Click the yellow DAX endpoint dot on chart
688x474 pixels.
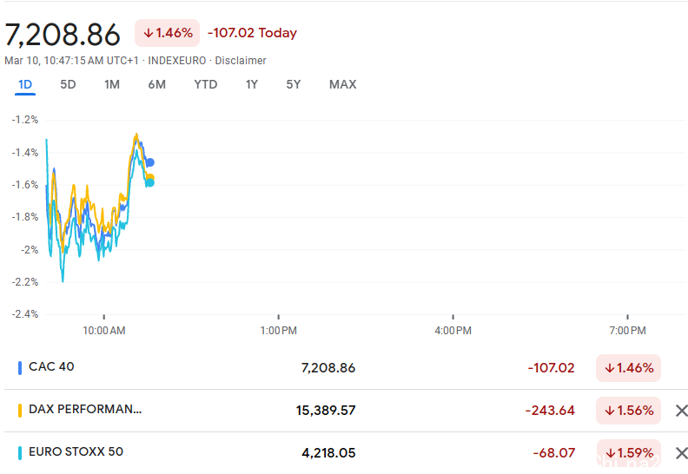(150, 177)
